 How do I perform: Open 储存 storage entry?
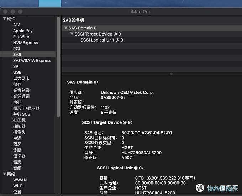17,85
